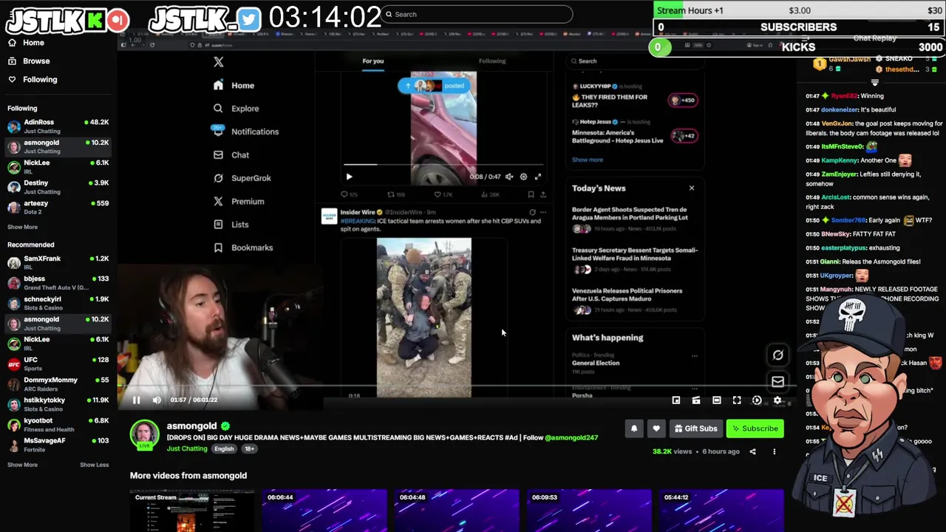Image resolution: width=946 pixels, height=532 pixels.
Task: Click the tweet video settings gear
Action: [x=523, y=177]
